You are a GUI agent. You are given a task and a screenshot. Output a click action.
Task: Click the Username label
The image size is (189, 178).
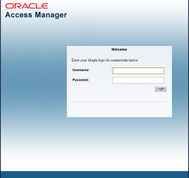point(81,70)
